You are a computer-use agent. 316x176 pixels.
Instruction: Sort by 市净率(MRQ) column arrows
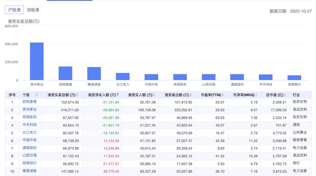[257, 95]
